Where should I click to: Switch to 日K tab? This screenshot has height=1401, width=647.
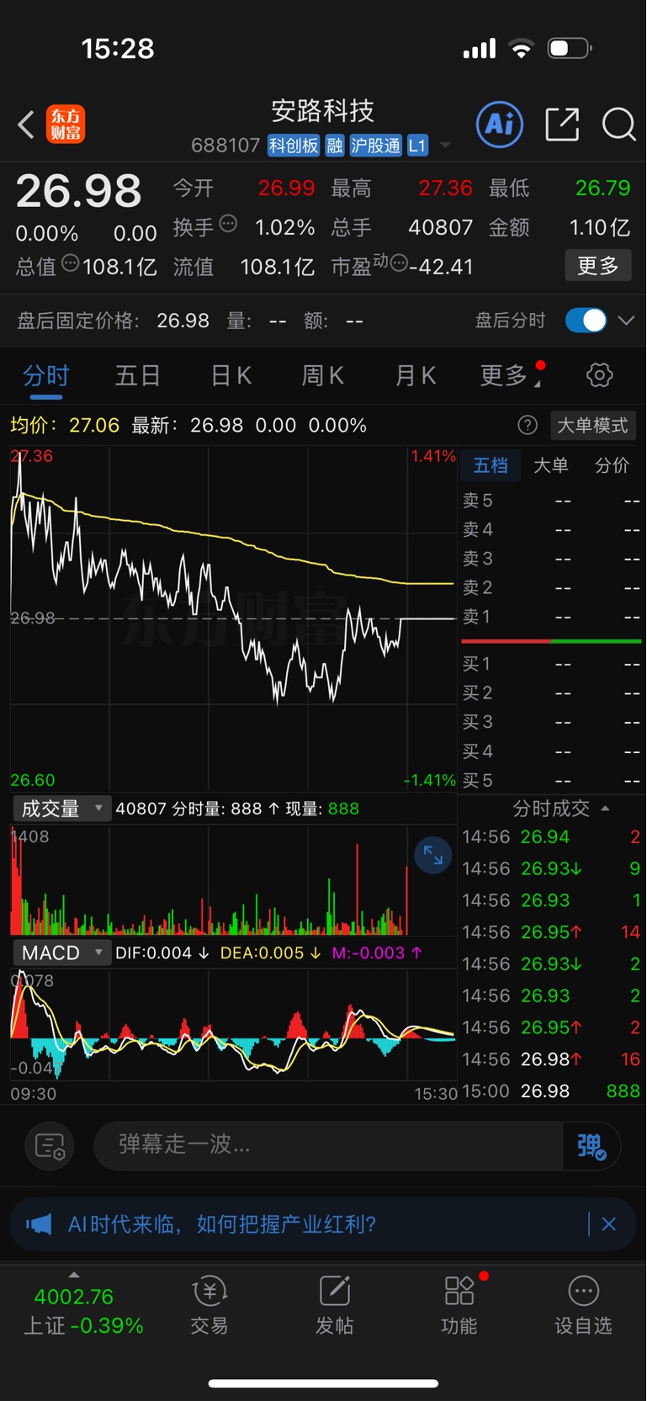coord(231,375)
